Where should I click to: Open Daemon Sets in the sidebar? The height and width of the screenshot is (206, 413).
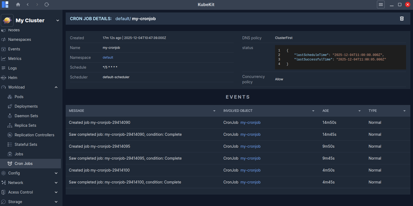tap(26, 116)
